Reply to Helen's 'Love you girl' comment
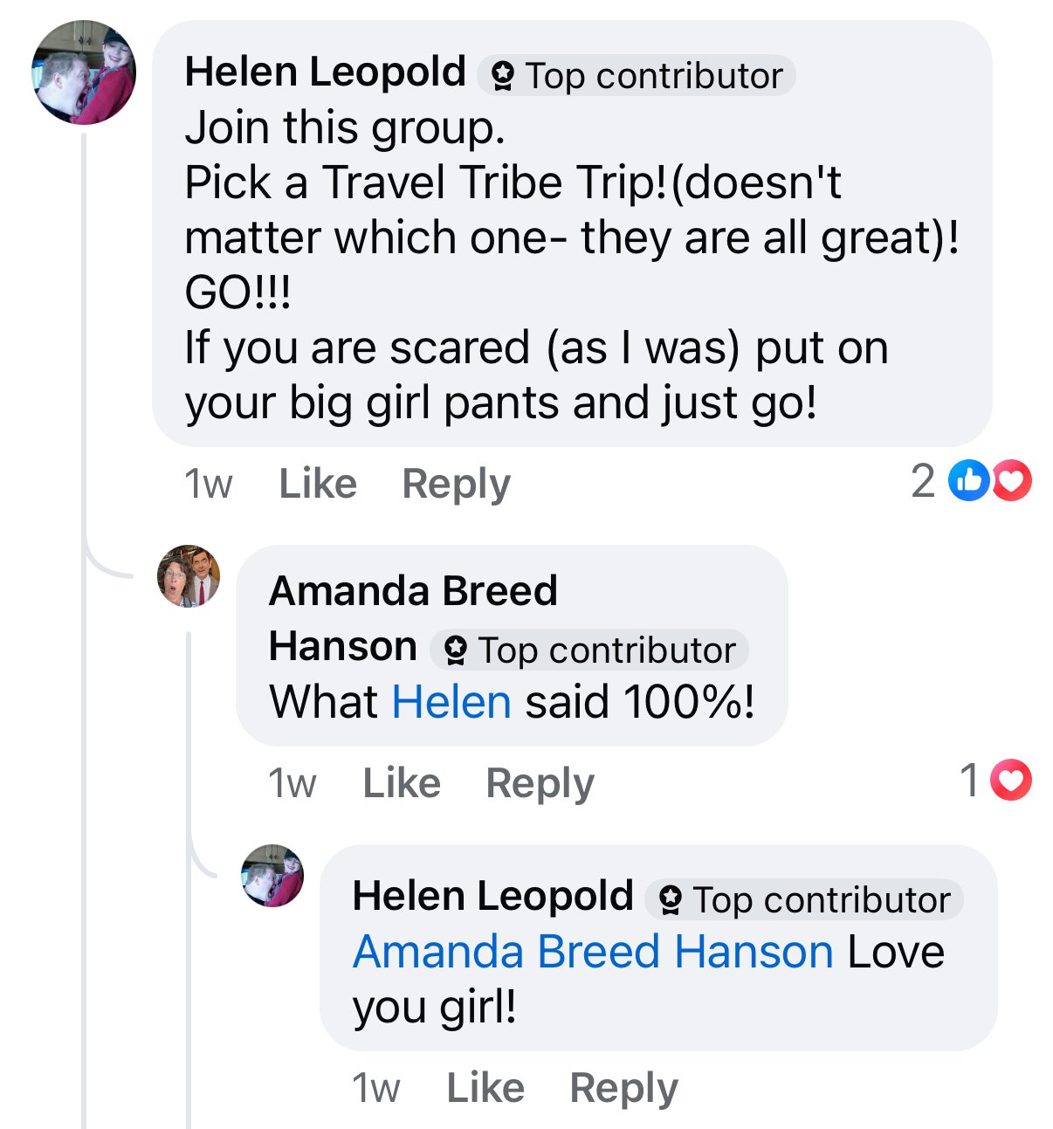Viewport: 1053px width, 1129px height. pos(623,1088)
